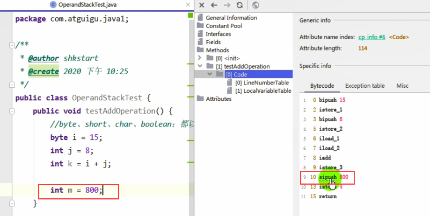The width and height of the screenshot is (430, 216).
Task: Collapse the [0] Code node
Action: click(x=210, y=74)
